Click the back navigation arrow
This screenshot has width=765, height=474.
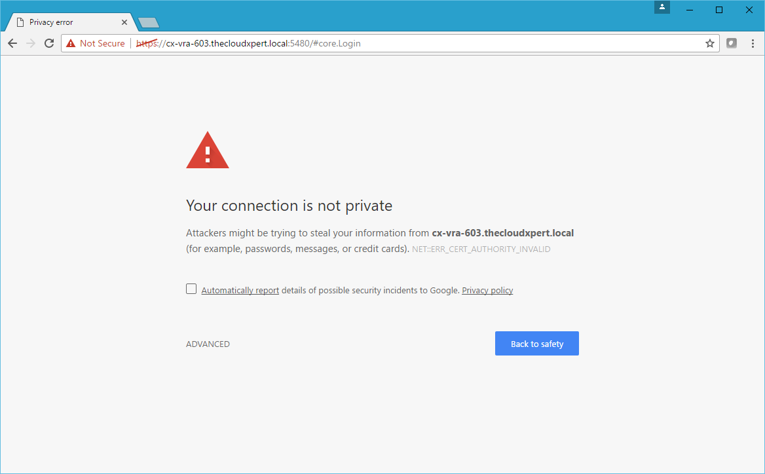click(x=12, y=43)
